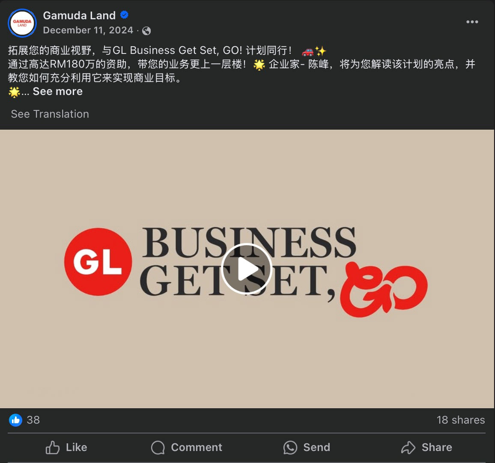495x463 pixels.
Task: Expand the post with See more
Action: 58,92
